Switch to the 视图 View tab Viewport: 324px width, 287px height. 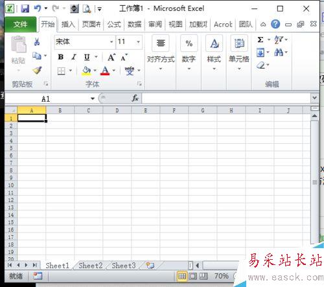tap(176, 25)
